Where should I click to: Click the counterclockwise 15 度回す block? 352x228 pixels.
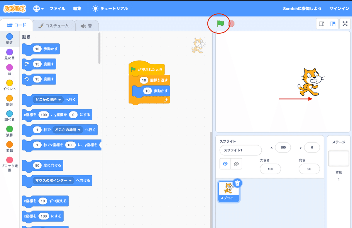point(39,79)
